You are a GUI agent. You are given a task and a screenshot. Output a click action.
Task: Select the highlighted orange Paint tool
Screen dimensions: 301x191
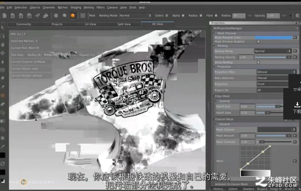tap(2, 96)
